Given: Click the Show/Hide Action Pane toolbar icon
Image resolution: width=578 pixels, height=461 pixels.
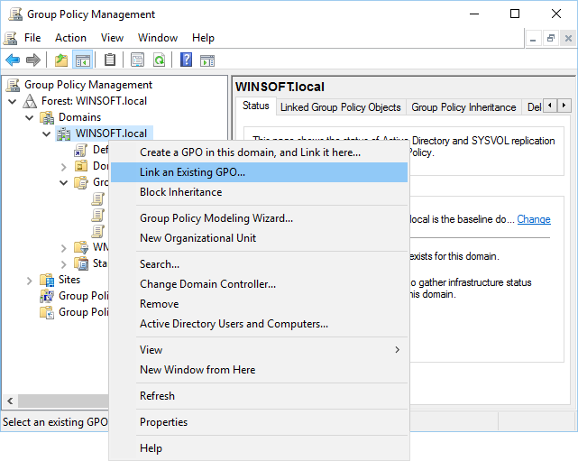Looking at the screenshot, I should pyautogui.click(x=207, y=60).
